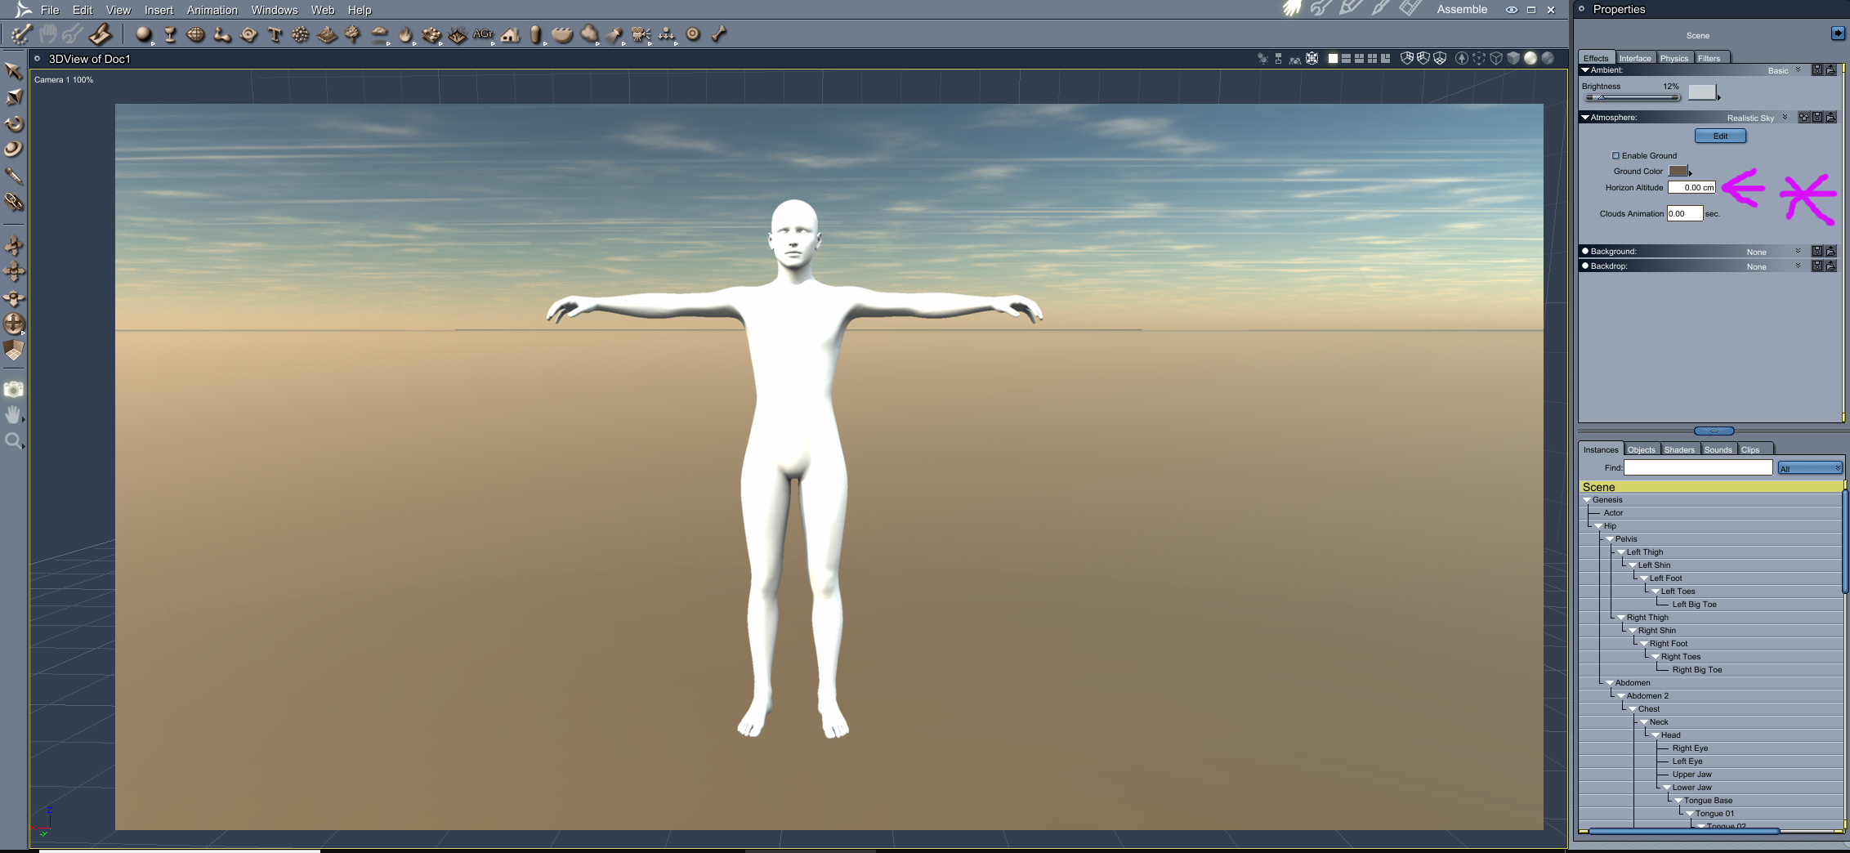Save the Ambient settings preset
1850x853 pixels.
[x=1817, y=70]
